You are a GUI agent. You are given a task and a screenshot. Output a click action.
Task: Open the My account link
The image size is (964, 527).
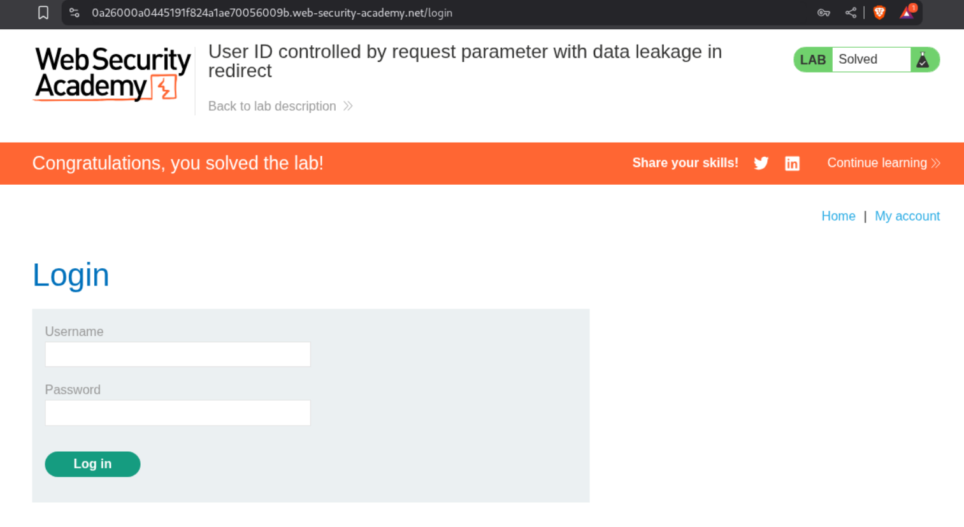click(907, 216)
